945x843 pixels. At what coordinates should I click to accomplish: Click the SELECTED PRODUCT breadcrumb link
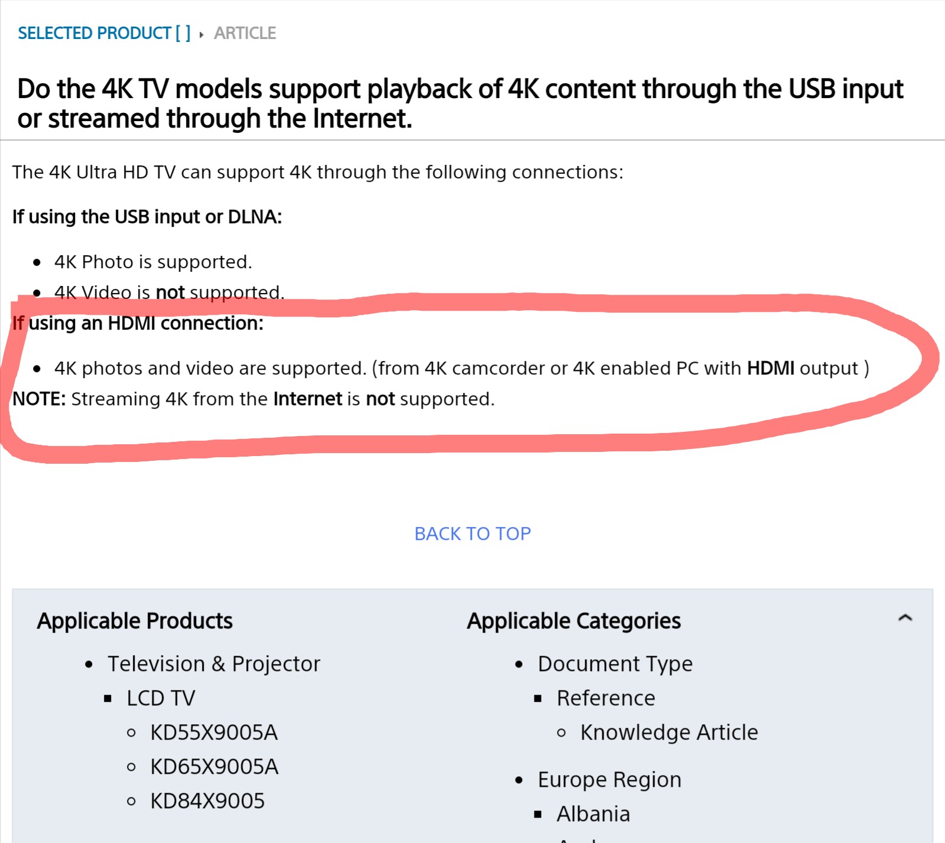point(104,33)
